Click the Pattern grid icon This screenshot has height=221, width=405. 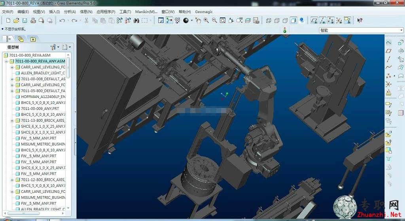[x=401, y=113]
